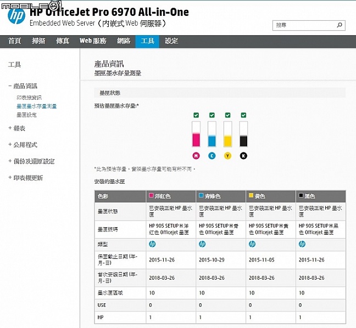Image resolution: width=356 pixels, height=328 pixels.
Task: Click the magenta swatch in 洋紅色 header
Action: click(x=151, y=195)
